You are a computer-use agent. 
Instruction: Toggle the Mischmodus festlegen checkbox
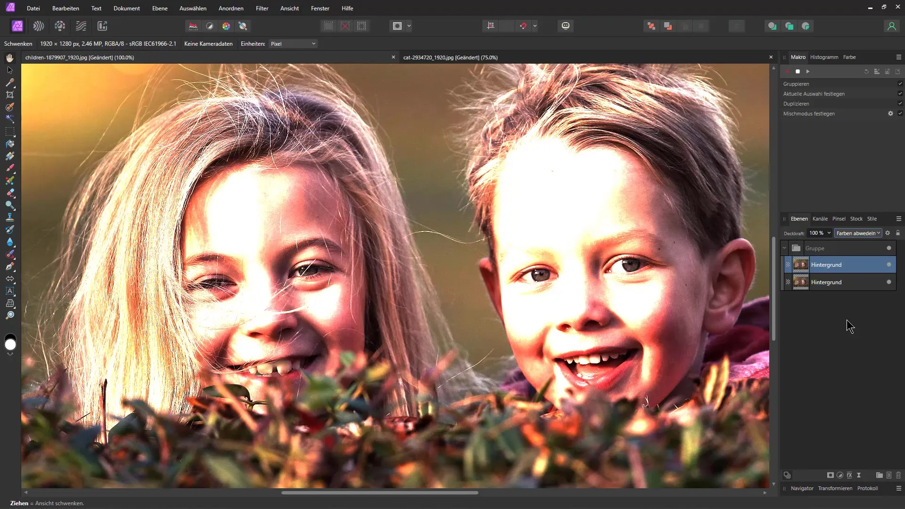coord(900,114)
